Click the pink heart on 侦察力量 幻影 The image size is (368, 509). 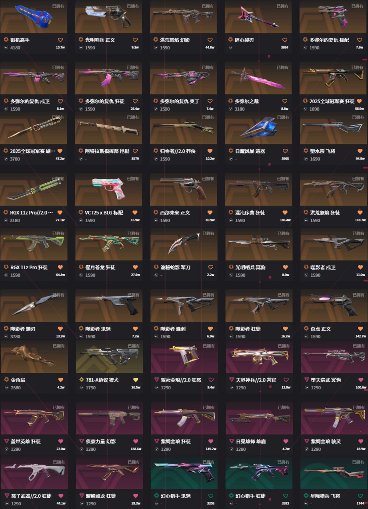(136, 441)
